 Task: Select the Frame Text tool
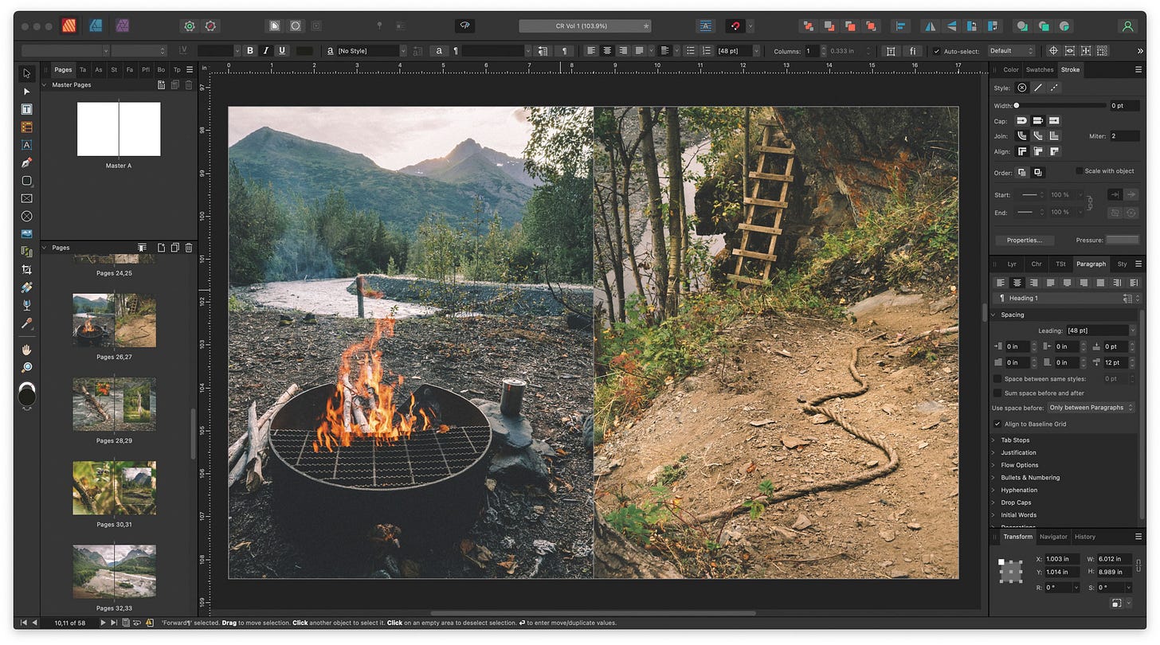[27, 109]
